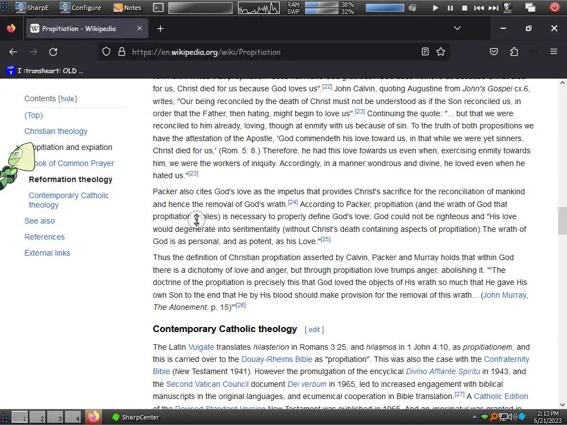567x425 pixels.
Task: Open citation [26]
Action: tap(241, 305)
